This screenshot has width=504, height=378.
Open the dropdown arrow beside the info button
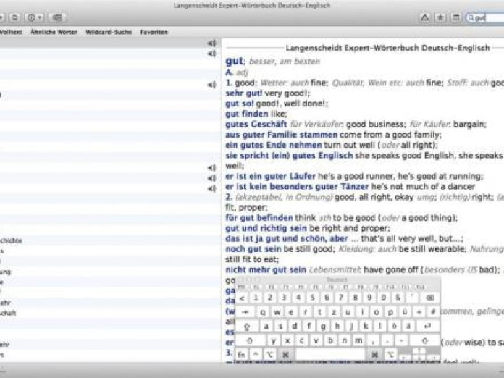click(x=40, y=17)
